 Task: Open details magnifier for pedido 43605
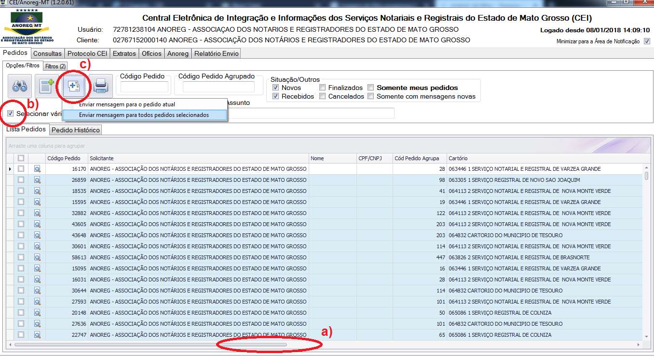[37, 224]
